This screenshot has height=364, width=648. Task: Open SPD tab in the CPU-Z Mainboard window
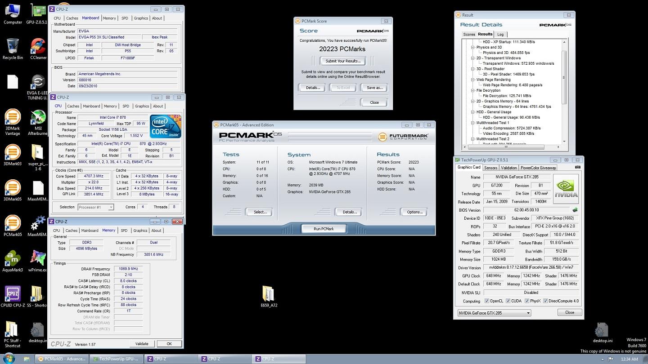125,18
